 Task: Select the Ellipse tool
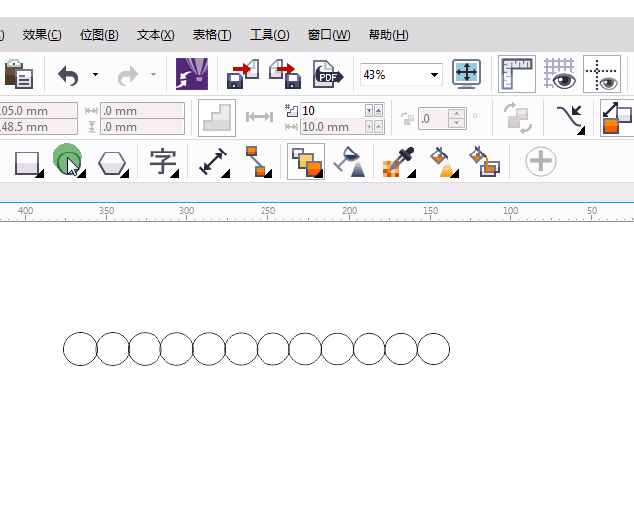pos(69,160)
